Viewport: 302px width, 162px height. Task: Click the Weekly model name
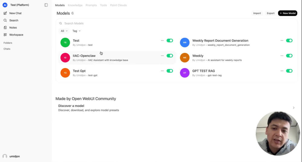point(198,56)
